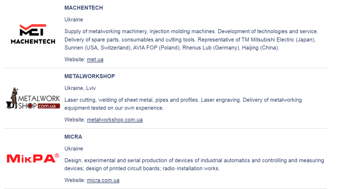Click the Ukraine location under MICRA
Image resolution: width=341 pixels, height=189 pixels.
click(x=74, y=149)
